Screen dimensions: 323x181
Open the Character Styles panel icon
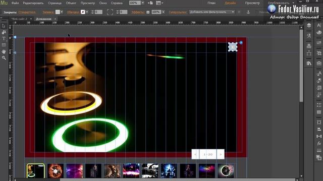coord(319,73)
